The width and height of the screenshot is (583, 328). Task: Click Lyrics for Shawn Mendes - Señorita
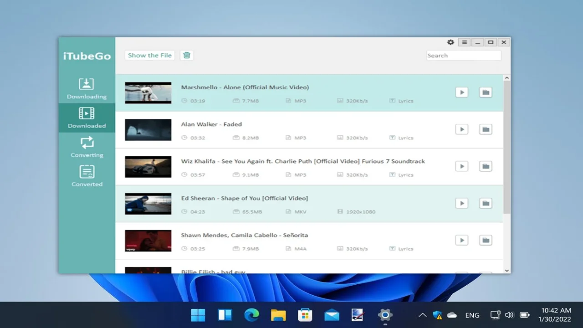point(401,249)
